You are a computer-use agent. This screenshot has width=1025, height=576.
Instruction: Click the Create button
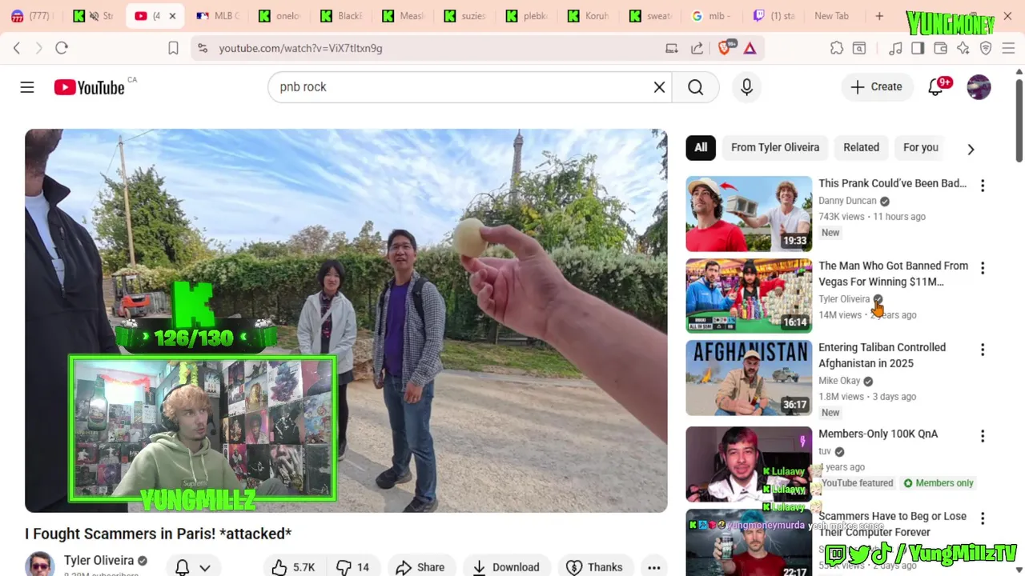[x=876, y=87]
